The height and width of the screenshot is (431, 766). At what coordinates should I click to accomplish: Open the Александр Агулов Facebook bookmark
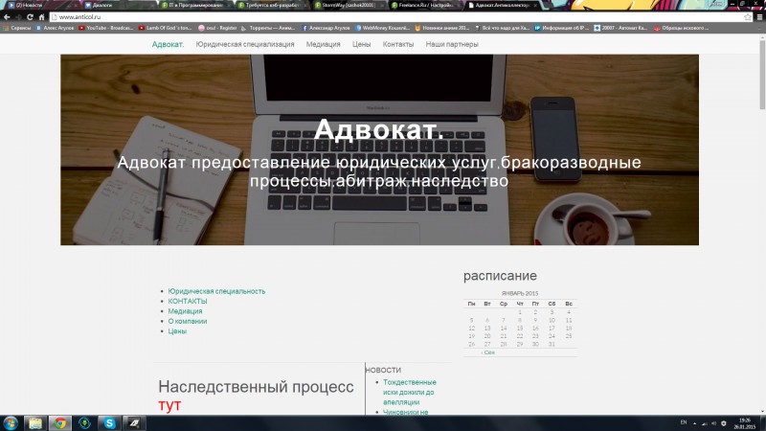(326, 28)
